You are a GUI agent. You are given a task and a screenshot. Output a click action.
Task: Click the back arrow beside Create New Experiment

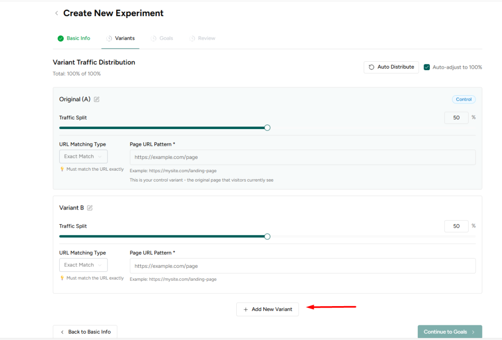[56, 13]
